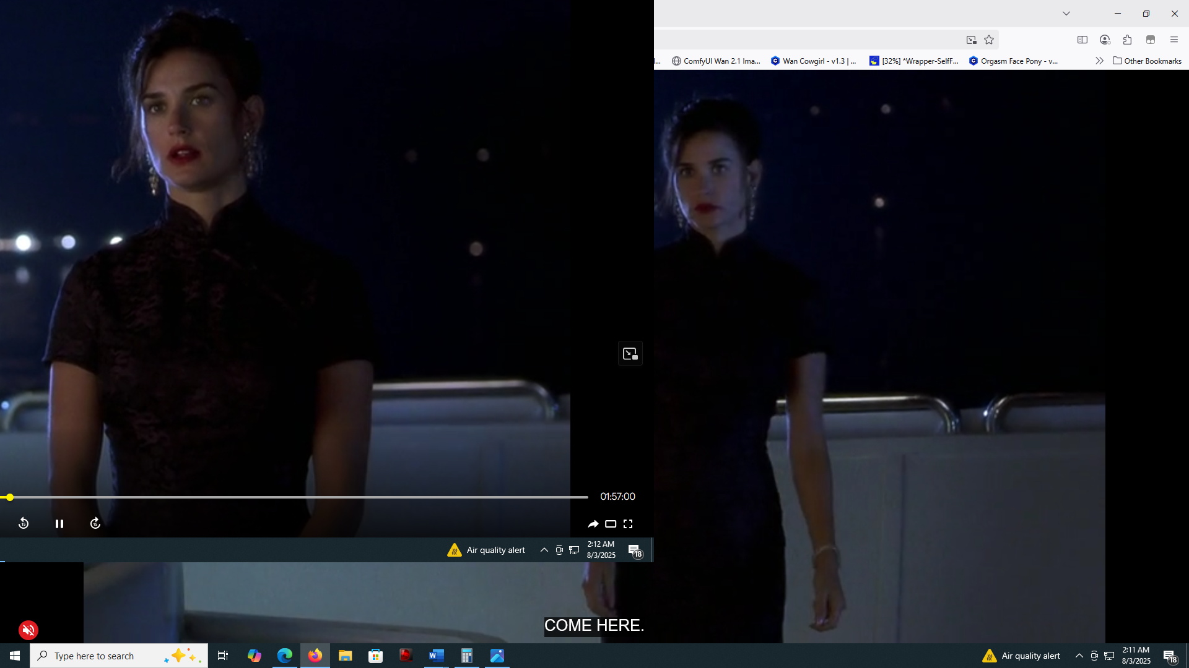
Task: Show more bookmarks via overflow chevron
Action: point(1099,61)
